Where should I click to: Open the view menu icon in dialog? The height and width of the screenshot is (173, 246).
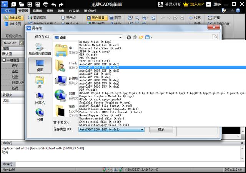[148, 38]
